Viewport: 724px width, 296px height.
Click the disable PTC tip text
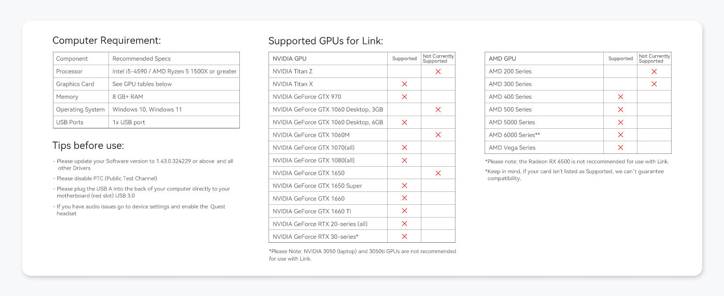[107, 179]
